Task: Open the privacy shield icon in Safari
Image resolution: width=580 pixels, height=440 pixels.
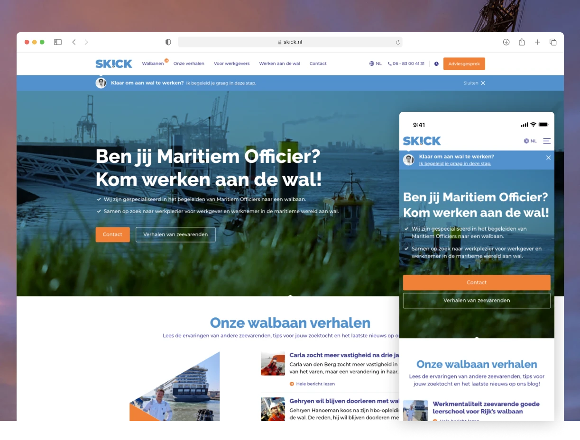Action: point(168,42)
